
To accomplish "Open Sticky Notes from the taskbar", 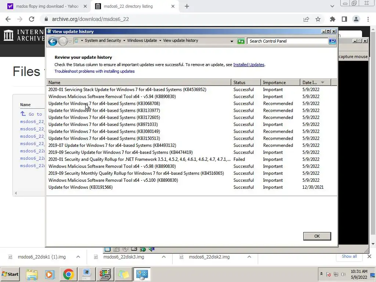I will (x=123, y=274).
